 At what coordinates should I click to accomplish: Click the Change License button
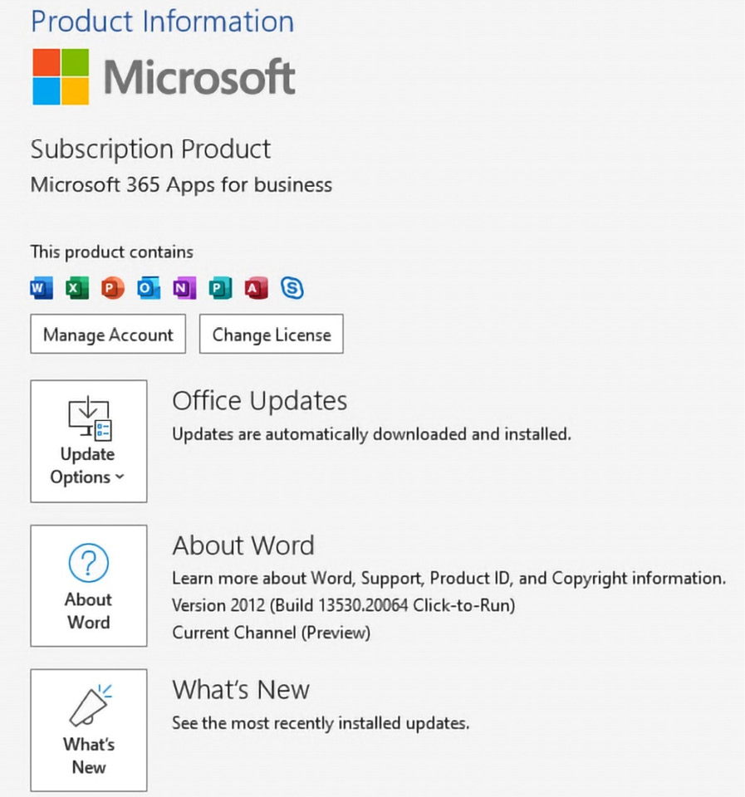click(x=272, y=334)
